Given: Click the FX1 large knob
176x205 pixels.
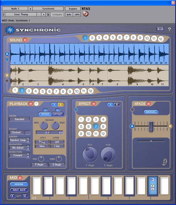Looking at the screenshot, I should (x=90, y=154).
